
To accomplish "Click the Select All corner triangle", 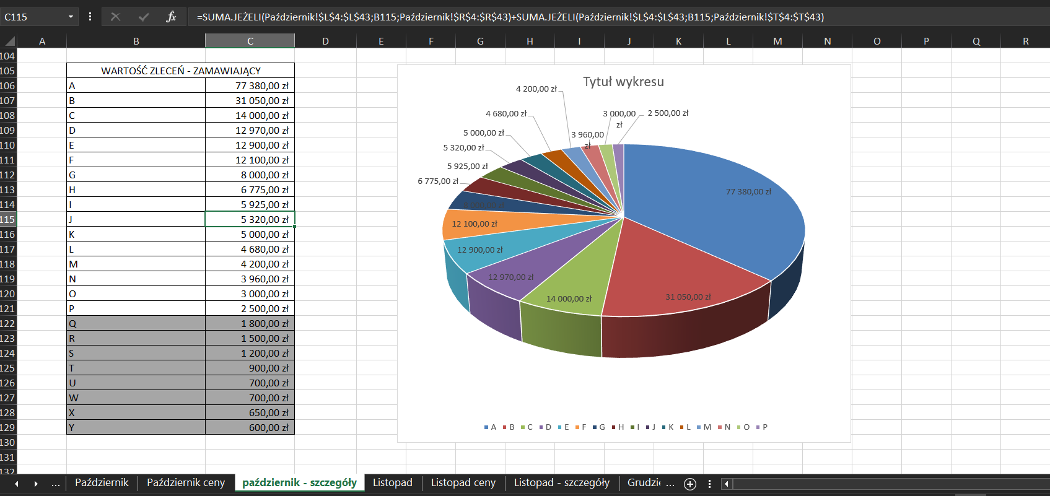I will tap(10, 41).
